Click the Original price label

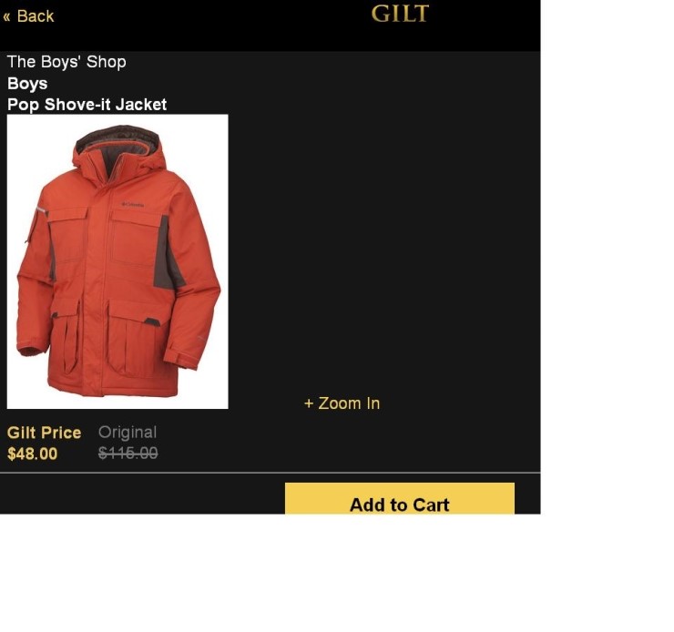(x=128, y=433)
